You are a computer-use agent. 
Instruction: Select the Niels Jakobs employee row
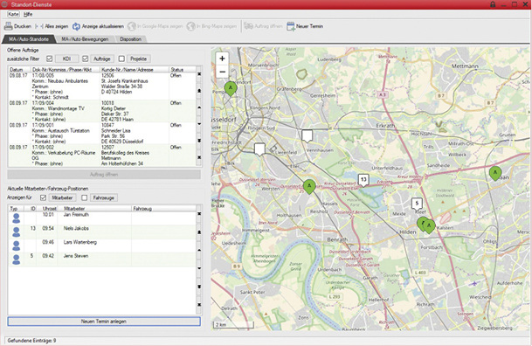(x=102, y=232)
